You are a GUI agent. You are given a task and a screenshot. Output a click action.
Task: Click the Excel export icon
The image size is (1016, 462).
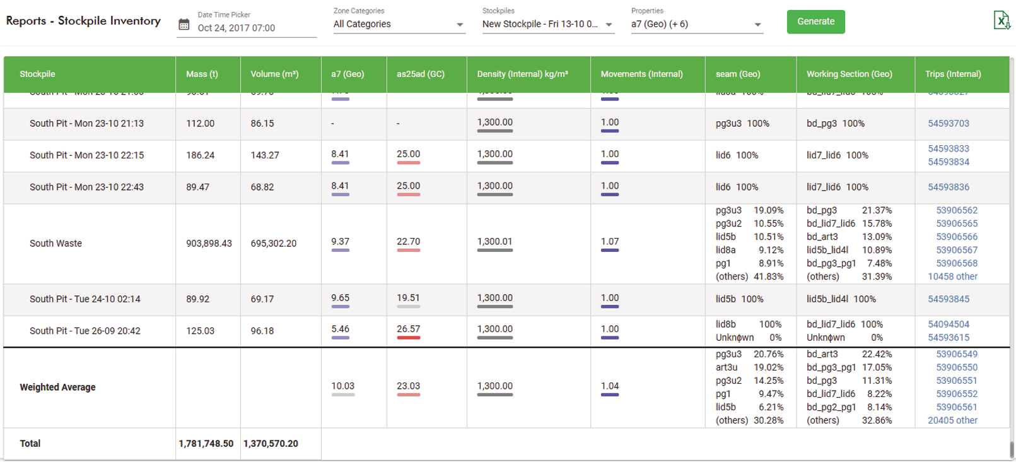tap(1001, 20)
